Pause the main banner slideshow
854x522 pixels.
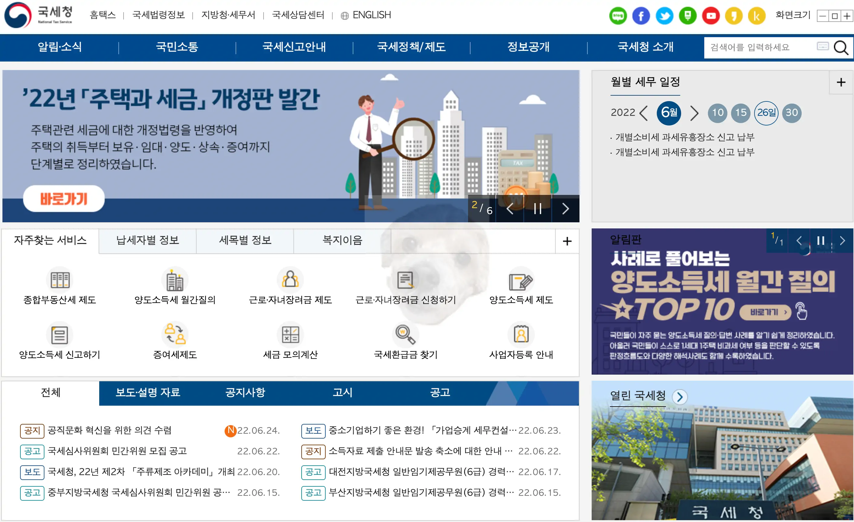pyautogui.click(x=537, y=209)
